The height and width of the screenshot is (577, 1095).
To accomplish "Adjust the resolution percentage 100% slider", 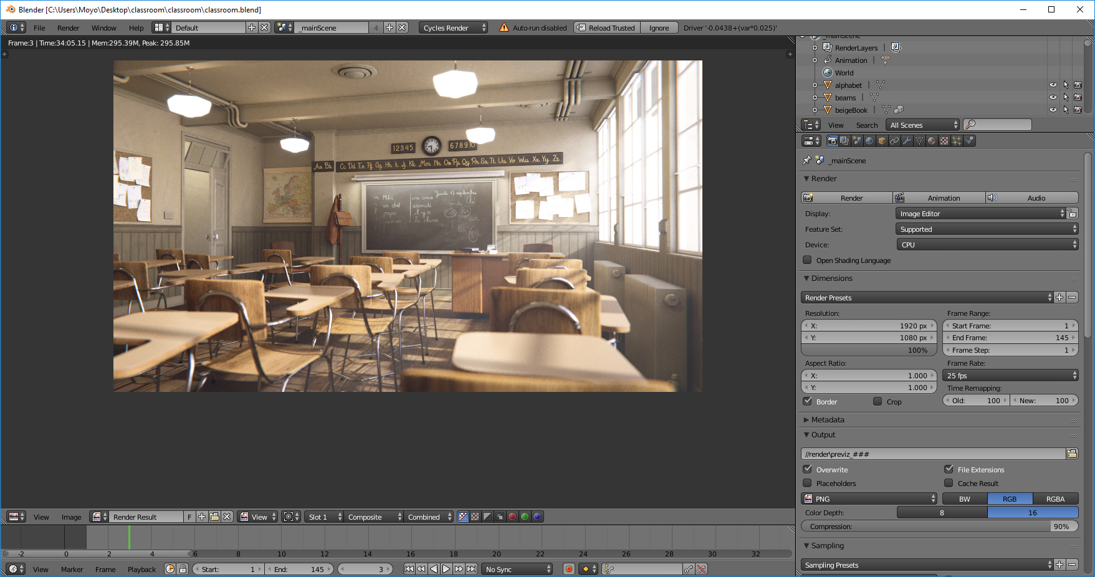I will click(869, 350).
